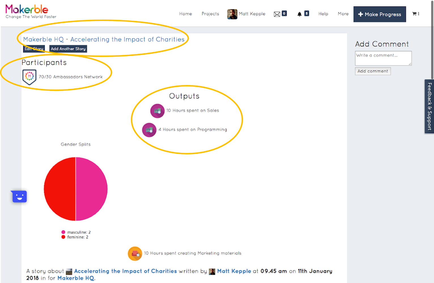
Task: Open the notifications bell icon
Action: 299,14
